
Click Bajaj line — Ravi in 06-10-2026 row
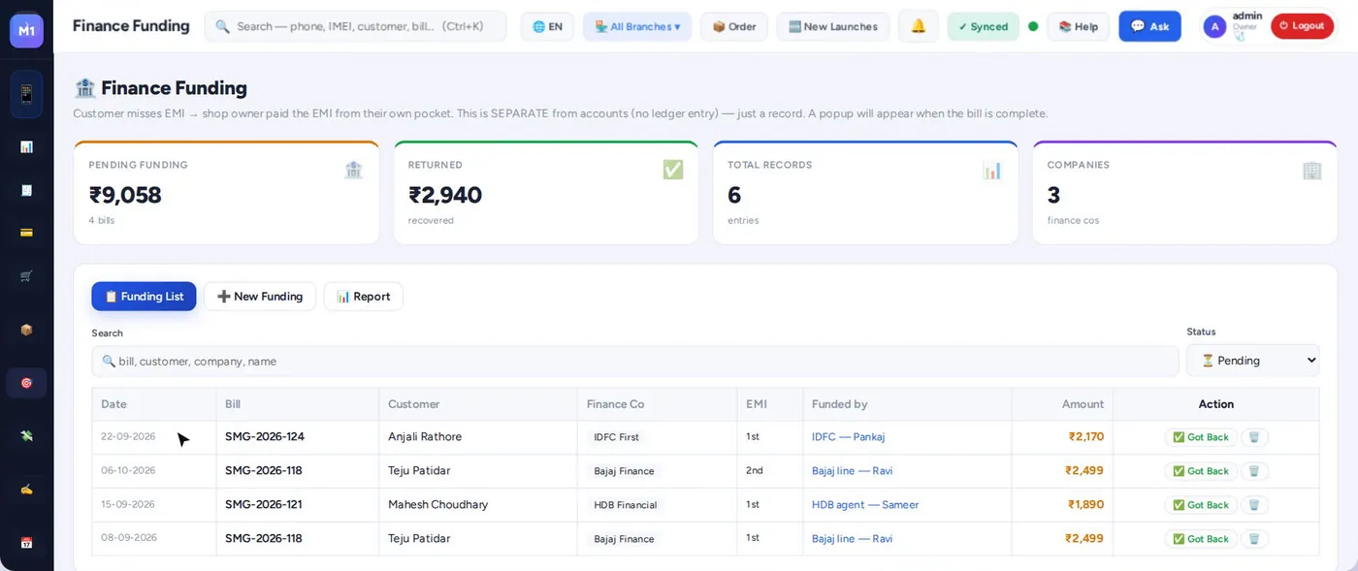852,471
